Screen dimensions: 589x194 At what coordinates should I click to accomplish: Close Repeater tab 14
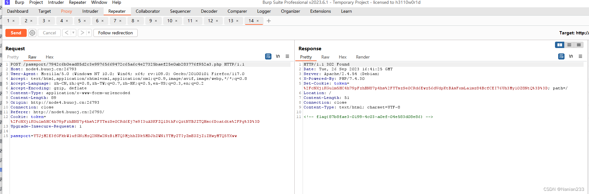click(258, 21)
